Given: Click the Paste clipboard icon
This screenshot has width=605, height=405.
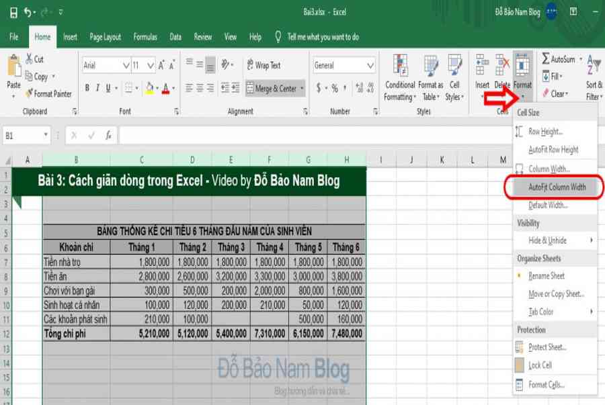Looking at the screenshot, I should (x=14, y=66).
